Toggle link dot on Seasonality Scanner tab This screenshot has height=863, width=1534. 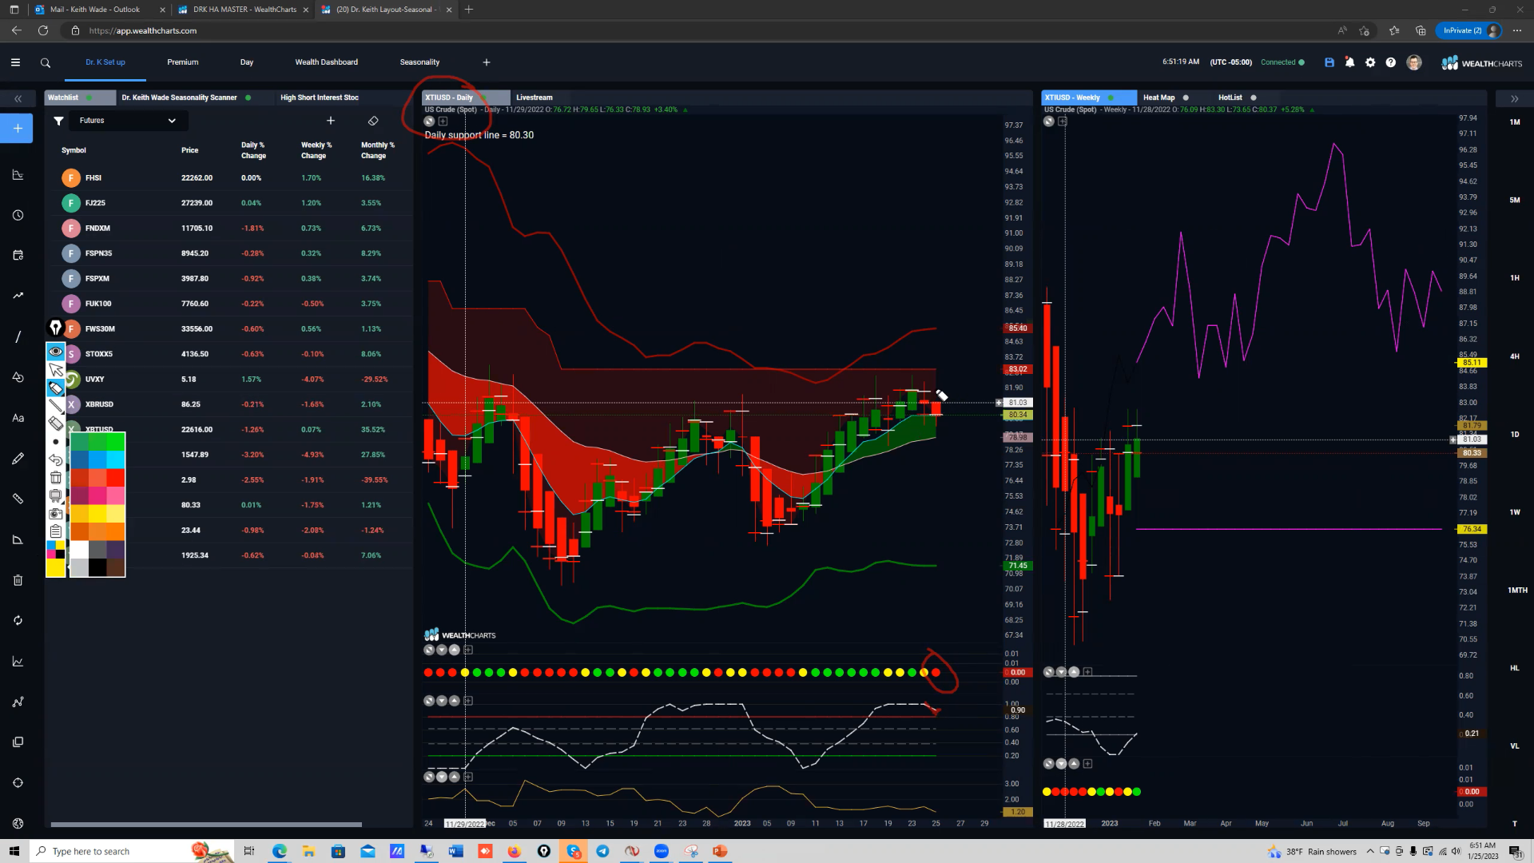pyautogui.click(x=248, y=97)
